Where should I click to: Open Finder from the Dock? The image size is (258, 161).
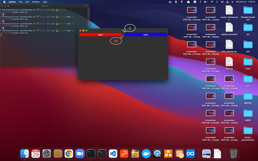pos(25,154)
